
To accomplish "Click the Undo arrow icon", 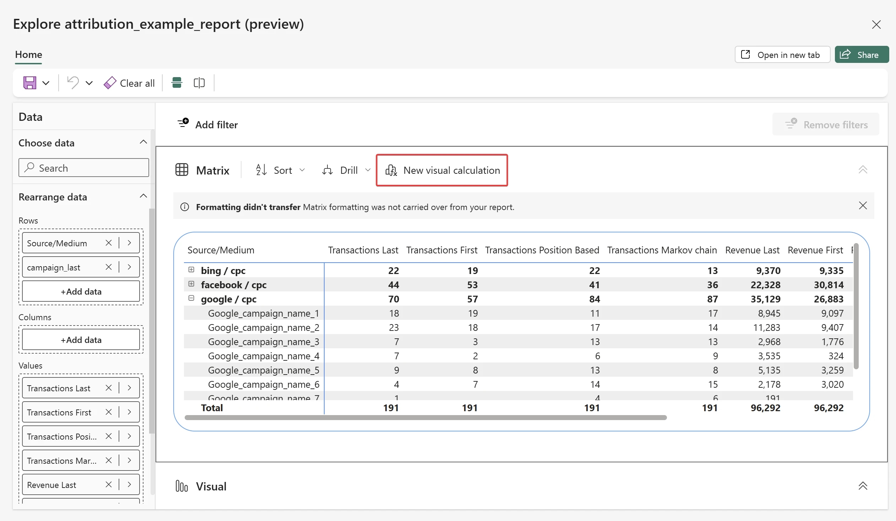I will point(73,83).
